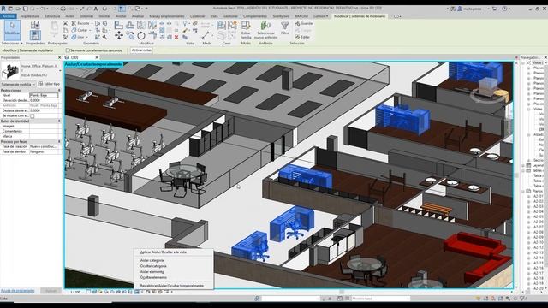This screenshot has width=548, height=308.
Task: Collapse the Datos de identidad group
Action: 59,121
